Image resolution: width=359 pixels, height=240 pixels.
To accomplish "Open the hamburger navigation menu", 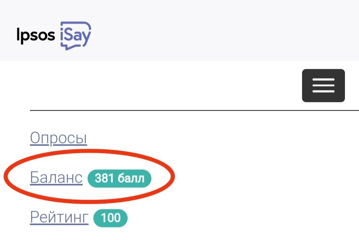I will click(323, 85).
